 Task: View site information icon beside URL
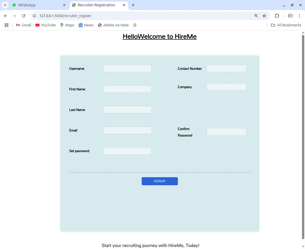35,16
